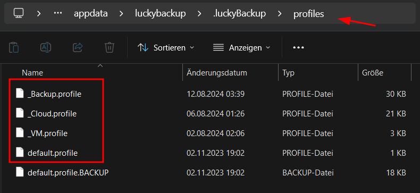Click the Delete trash can icon
Image resolution: width=420 pixels, height=193 pixels.
(110, 47)
